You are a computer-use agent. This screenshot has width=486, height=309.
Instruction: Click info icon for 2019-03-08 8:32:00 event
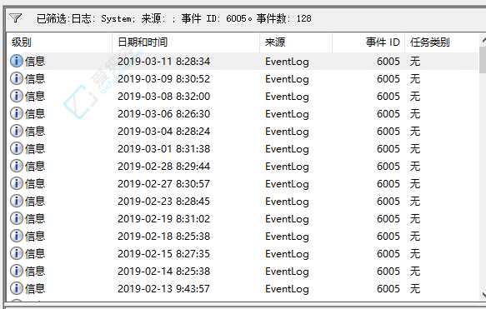(x=17, y=96)
